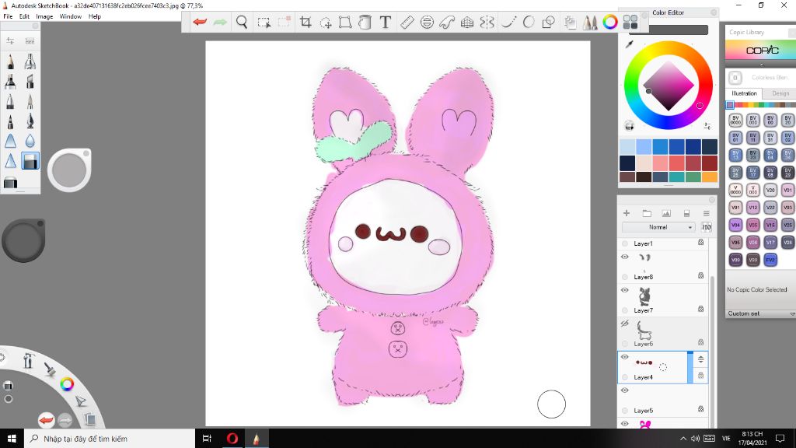Click the UI panels grid toggle icon
The height and width of the screenshot is (448, 796).
click(x=630, y=22)
